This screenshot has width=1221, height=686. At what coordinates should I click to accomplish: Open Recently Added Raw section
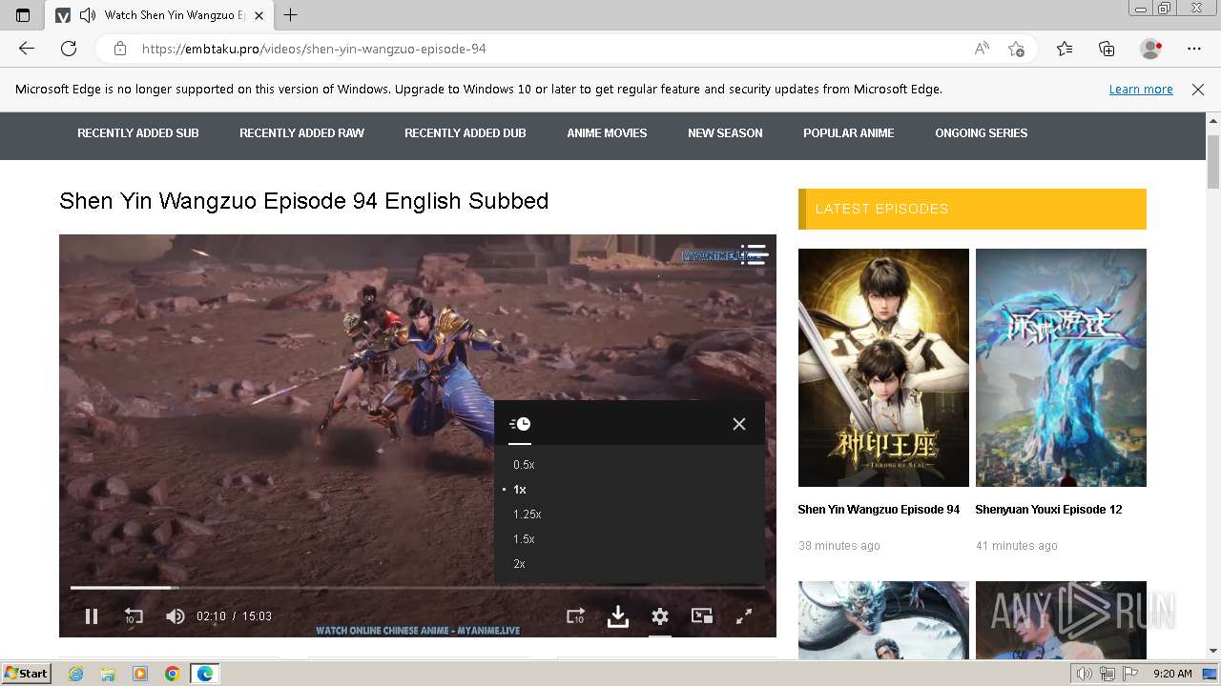coord(301,133)
